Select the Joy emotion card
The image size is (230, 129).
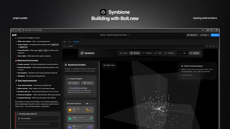pyautogui.click(x=80, y=110)
